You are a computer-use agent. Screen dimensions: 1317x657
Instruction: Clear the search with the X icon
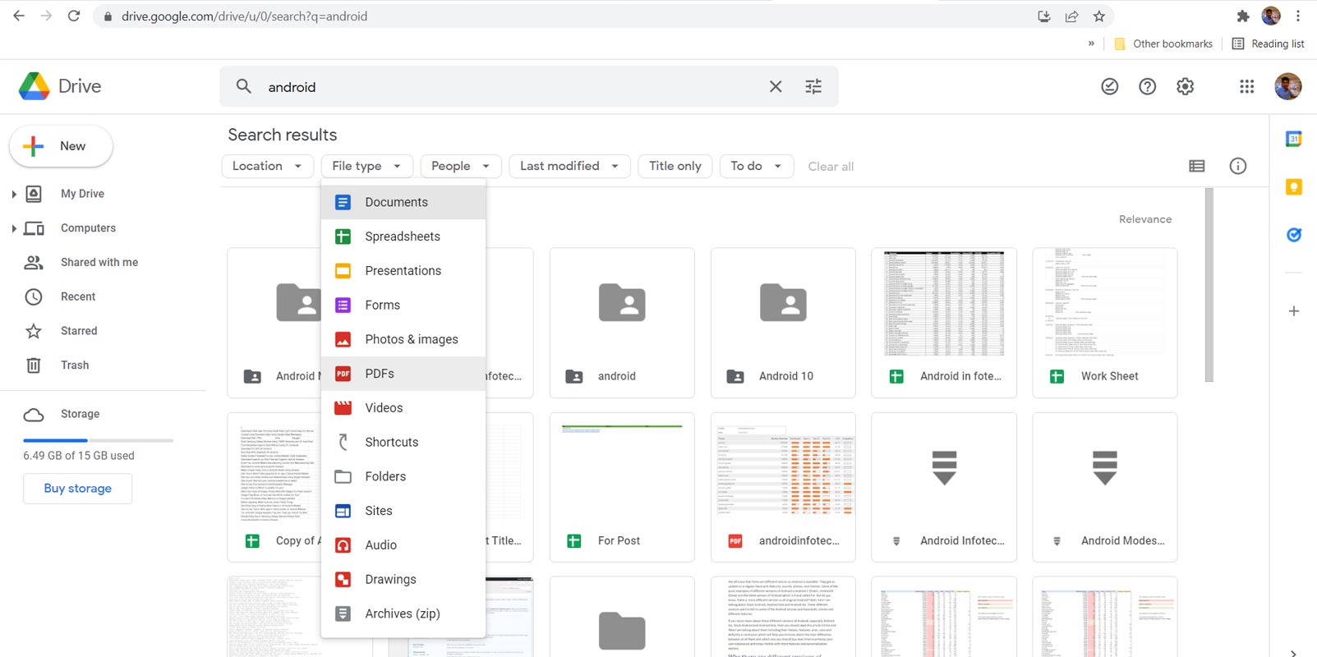[x=776, y=86]
